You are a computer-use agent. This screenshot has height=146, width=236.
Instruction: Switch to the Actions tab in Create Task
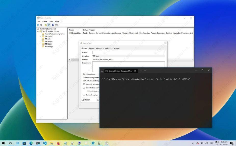tap(99, 48)
